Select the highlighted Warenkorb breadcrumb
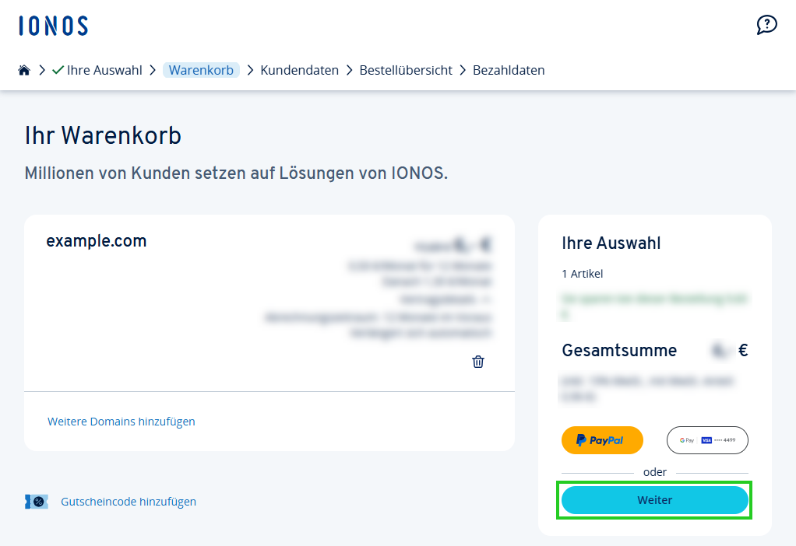Image resolution: width=796 pixels, height=546 pixels. pos(201,70)
